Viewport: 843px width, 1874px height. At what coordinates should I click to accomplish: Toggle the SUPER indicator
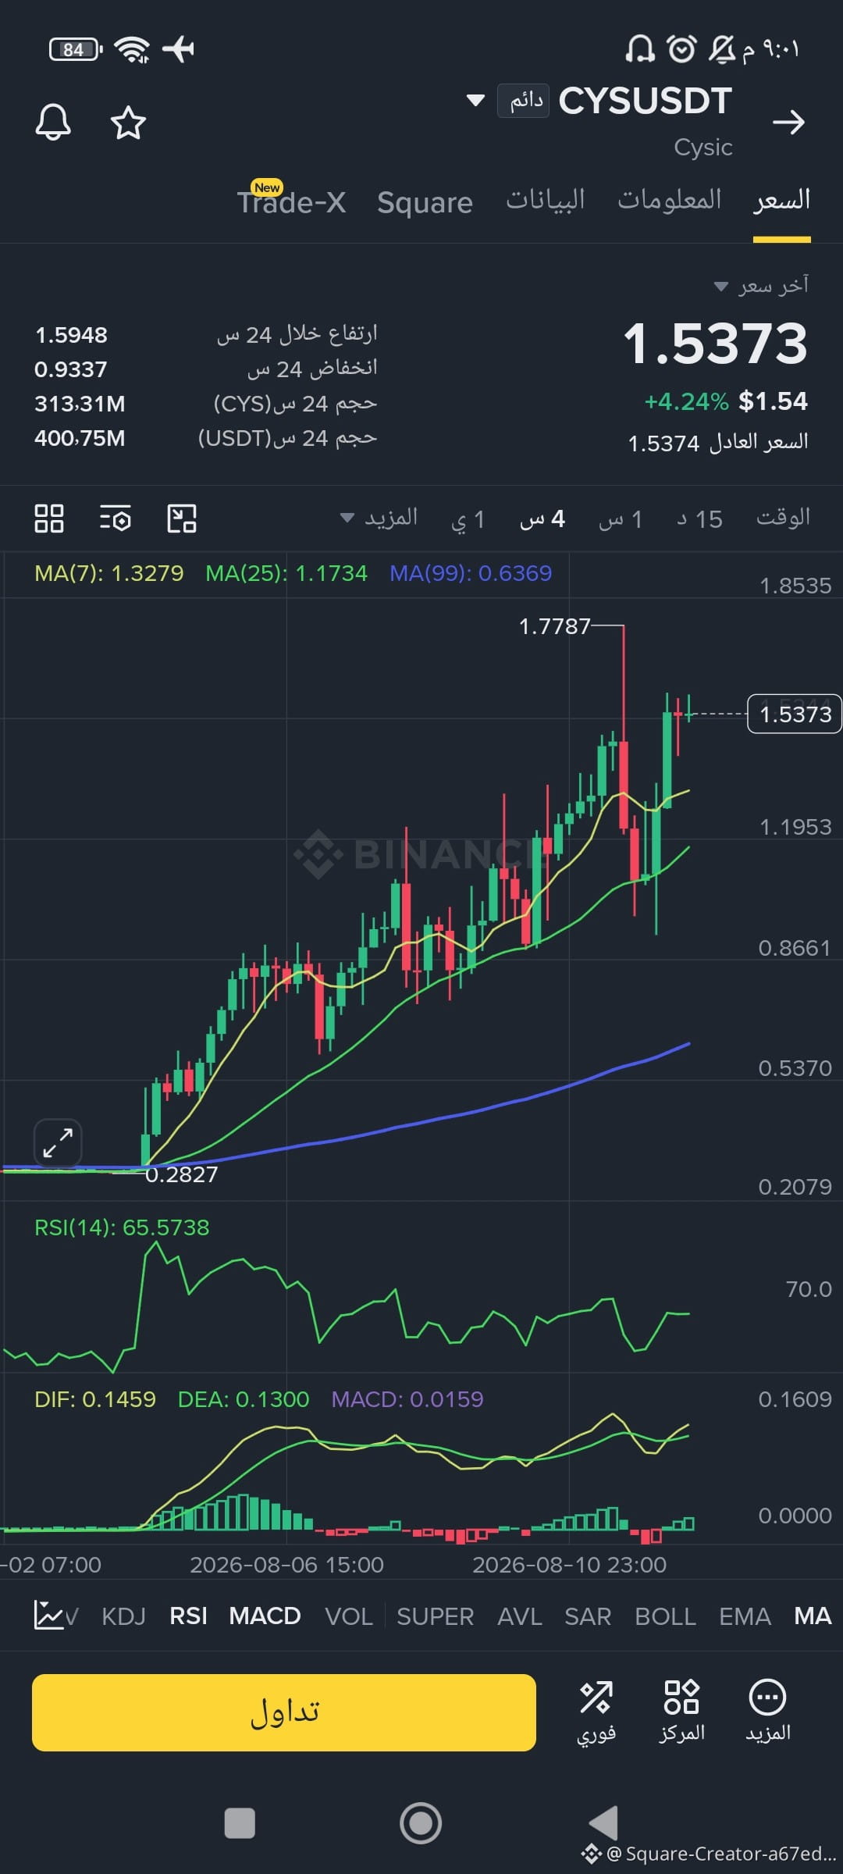pyautogui.click(x=435, y=1616)
